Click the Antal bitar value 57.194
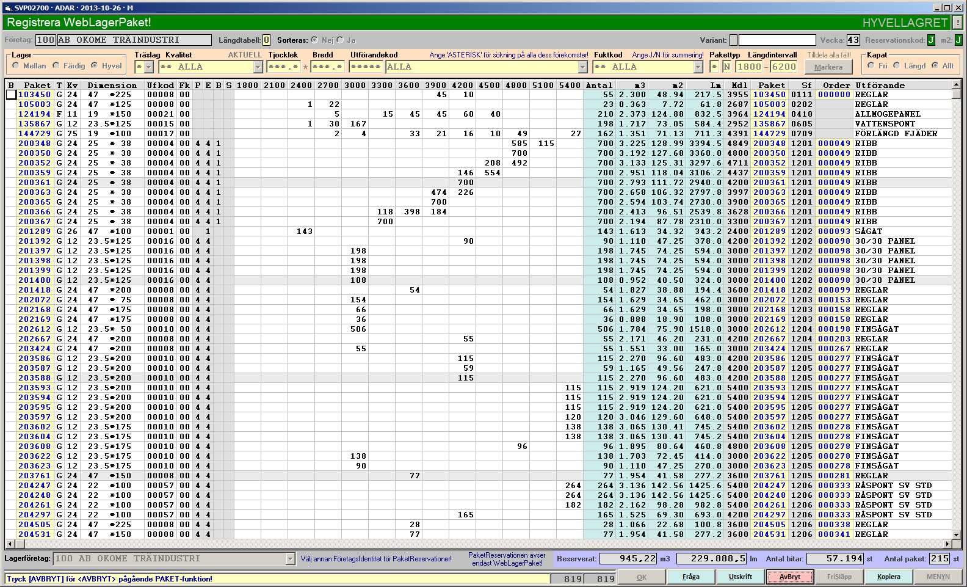Screen dimensions: 967x587 [835, 559]
